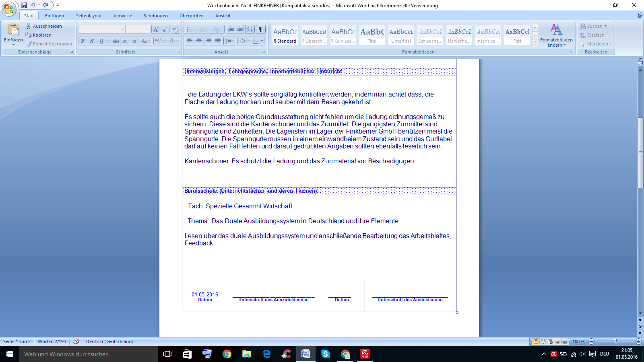Sort text with the A-Z icon

tap(250, 29)
